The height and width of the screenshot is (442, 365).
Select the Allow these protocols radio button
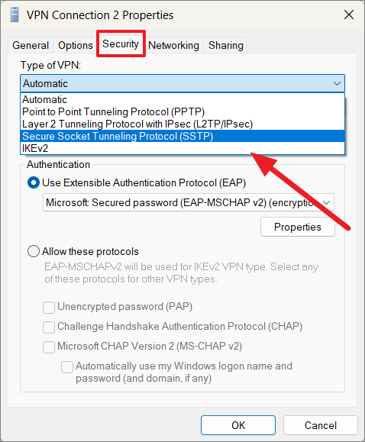click(x=34, y=251)
